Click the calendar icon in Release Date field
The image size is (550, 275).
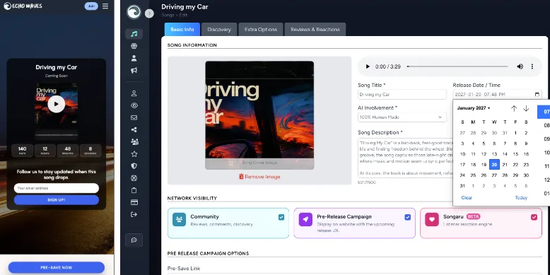[537, 94]
